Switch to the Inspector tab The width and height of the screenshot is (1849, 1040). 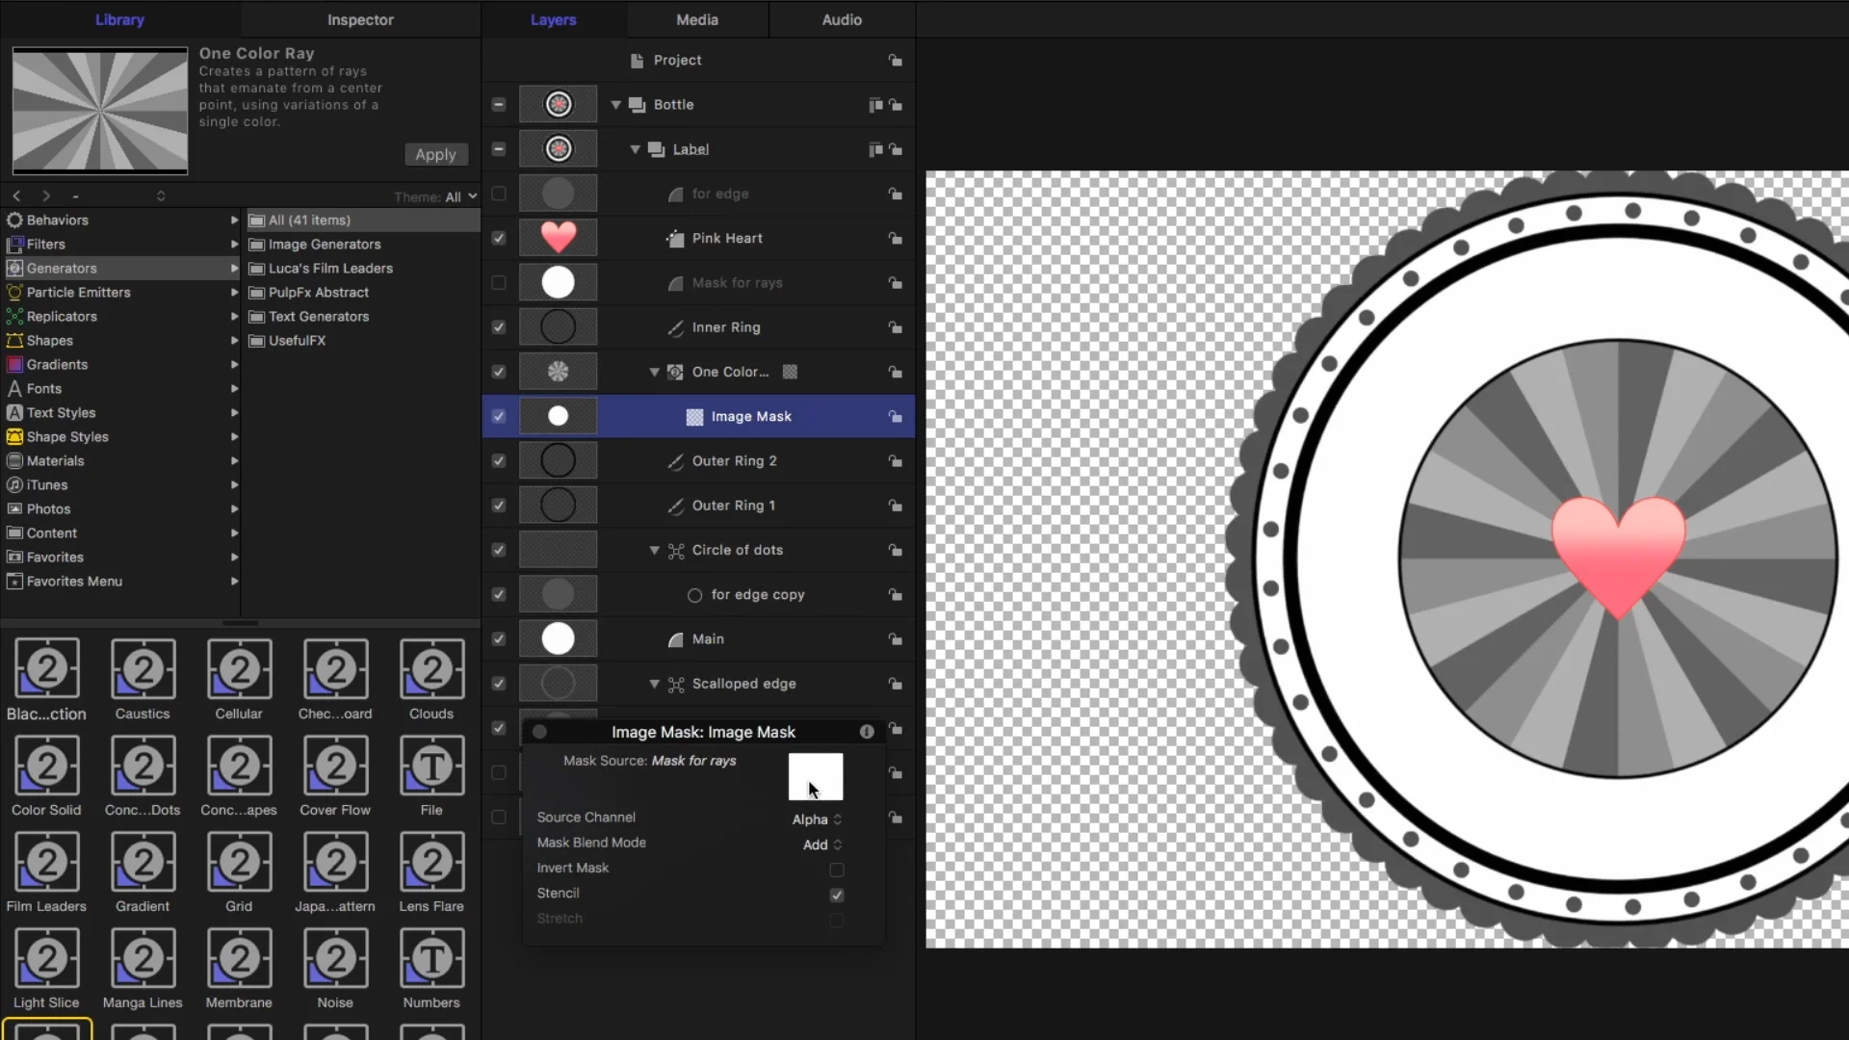point(360,19)
